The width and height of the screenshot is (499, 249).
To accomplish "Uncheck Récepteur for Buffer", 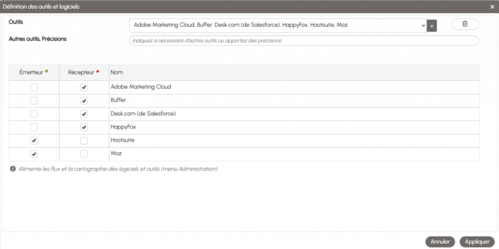I will [x=84, y=100].
